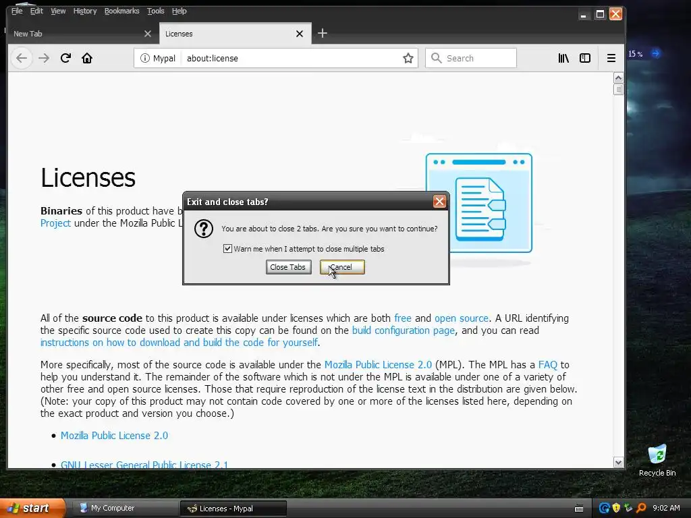Open the View menu
The height and width of the screenshot is (518, 691).
[58, 11]
